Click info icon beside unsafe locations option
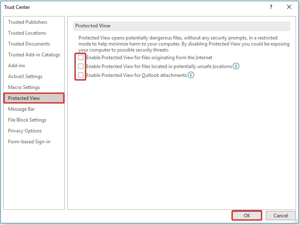The height and width of the screenshot is (225, 300). [236, 66]
